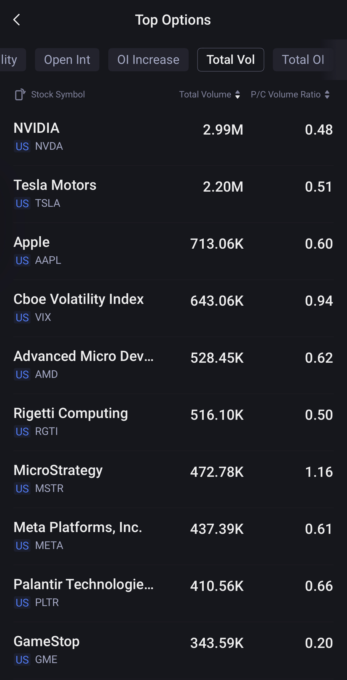Click the Stock Symbol column header
Image resolution: width=347 pixels, height=680 pixels.
pyautogui.click(x=58, y=94)
